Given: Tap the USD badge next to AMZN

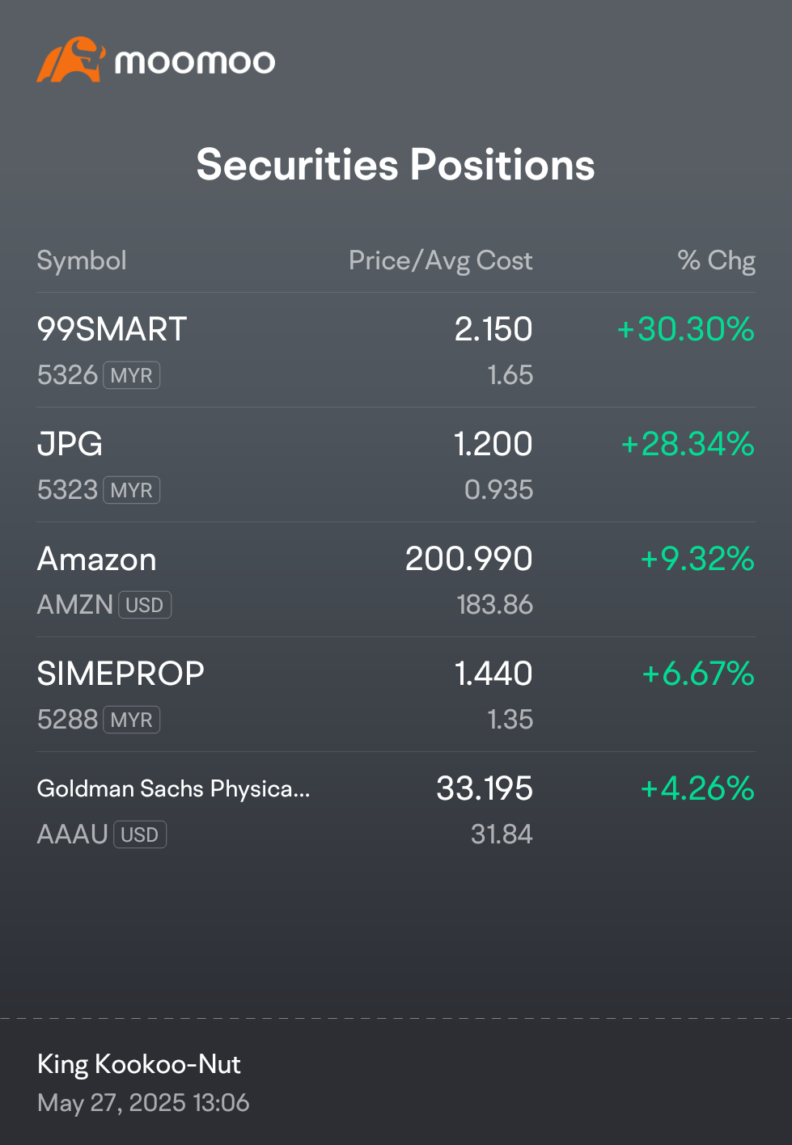Looking at the screenshot, I should [145, 605].
